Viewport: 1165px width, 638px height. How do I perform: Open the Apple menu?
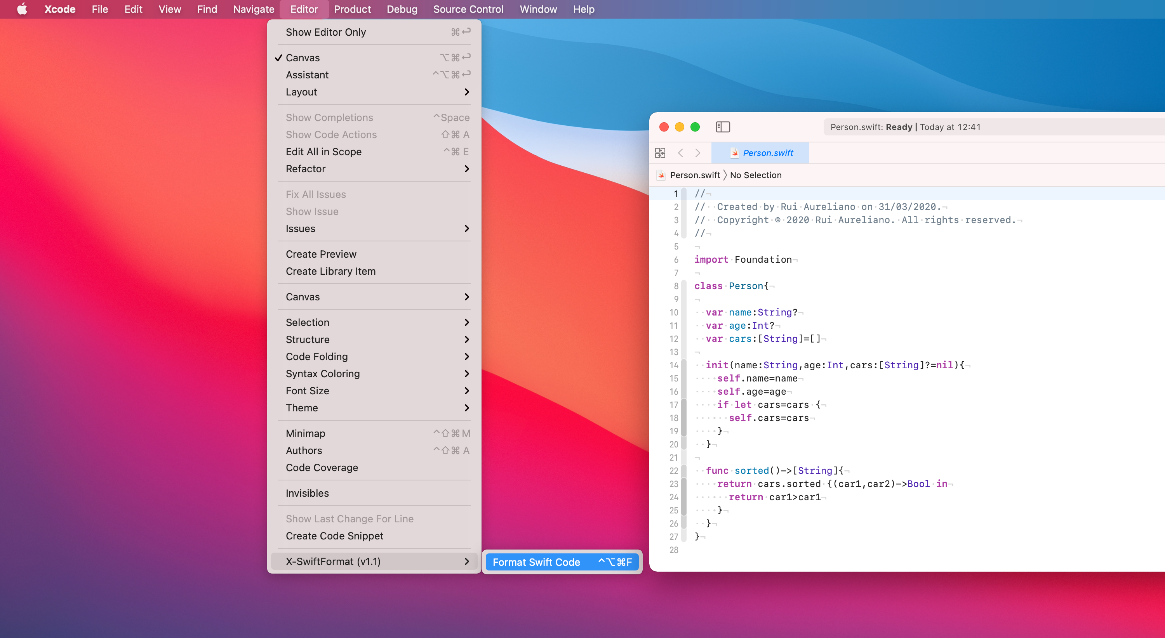(22, 9)
